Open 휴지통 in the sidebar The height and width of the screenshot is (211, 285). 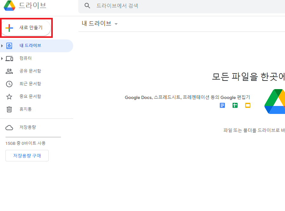coord(37,109)
